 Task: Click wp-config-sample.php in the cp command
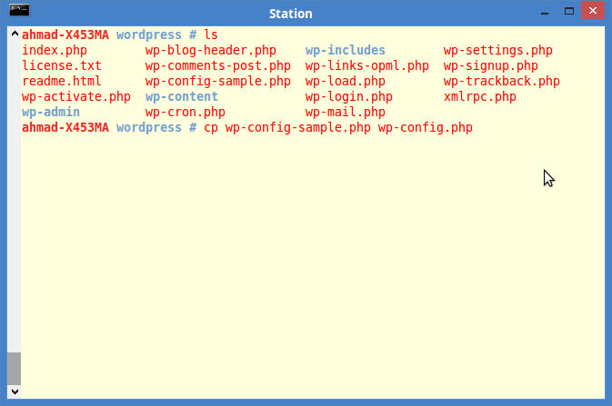click(x=297, y=128)
